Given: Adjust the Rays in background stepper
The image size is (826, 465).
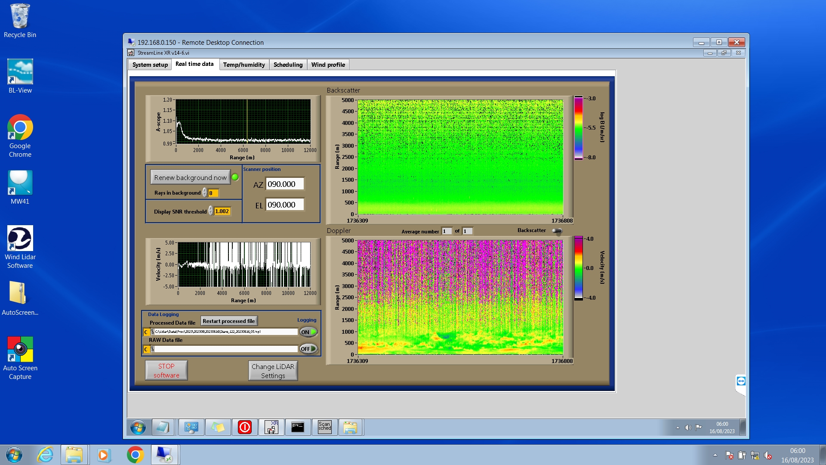Looking at the screenshot, I should click(205, 193).
